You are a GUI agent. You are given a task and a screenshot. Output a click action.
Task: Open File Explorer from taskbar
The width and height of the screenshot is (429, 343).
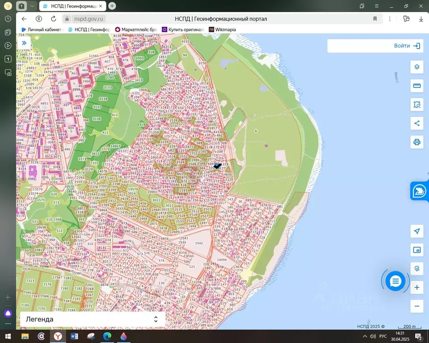coord(25,336)
